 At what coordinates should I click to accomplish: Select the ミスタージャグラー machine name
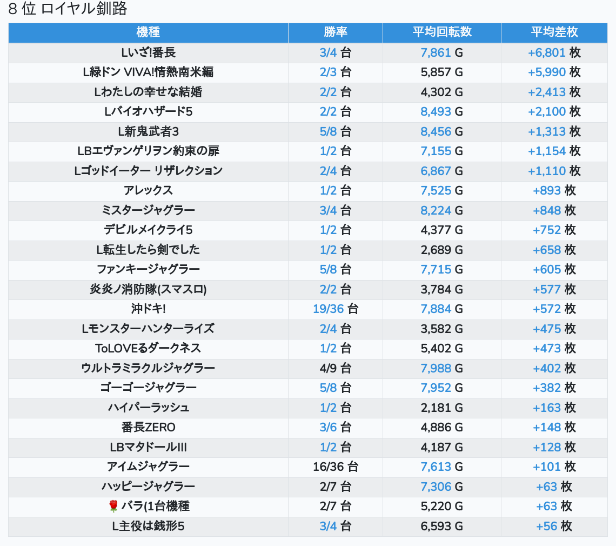coord(148,210)
